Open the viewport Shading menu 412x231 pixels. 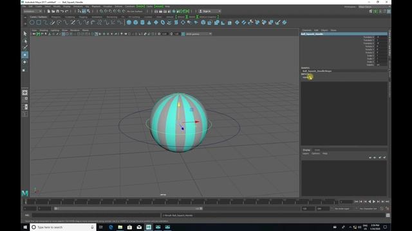point(44,30)
